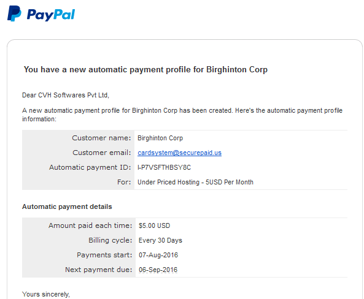Click the Next payment due label
The height and width of the screenshot is (299, 364).
[x=99, y=270]
